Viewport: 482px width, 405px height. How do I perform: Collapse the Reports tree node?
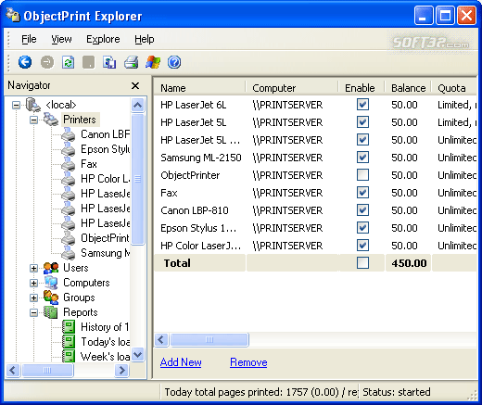pyautogui.click(x=33, y=312)
